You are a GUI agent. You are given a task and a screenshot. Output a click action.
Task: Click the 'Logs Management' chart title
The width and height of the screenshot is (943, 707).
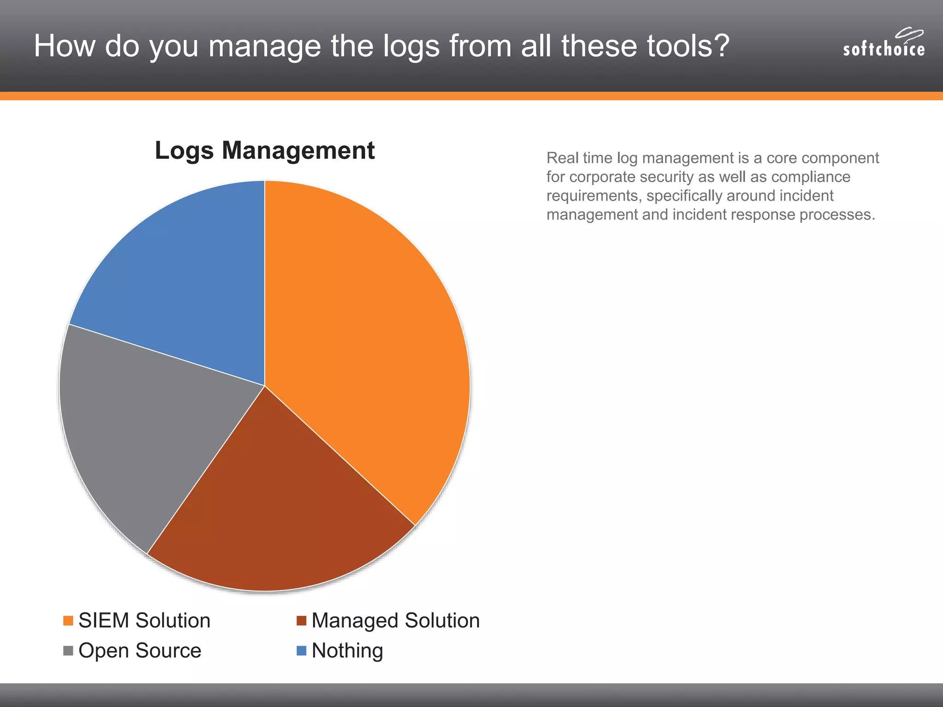coord(265,151)
